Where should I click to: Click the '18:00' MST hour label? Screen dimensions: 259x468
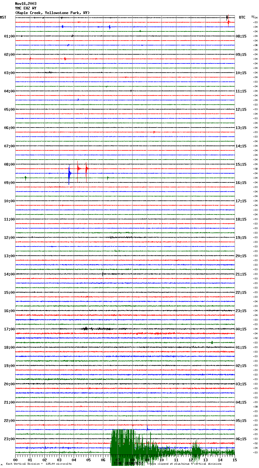[x=9, y=347]
